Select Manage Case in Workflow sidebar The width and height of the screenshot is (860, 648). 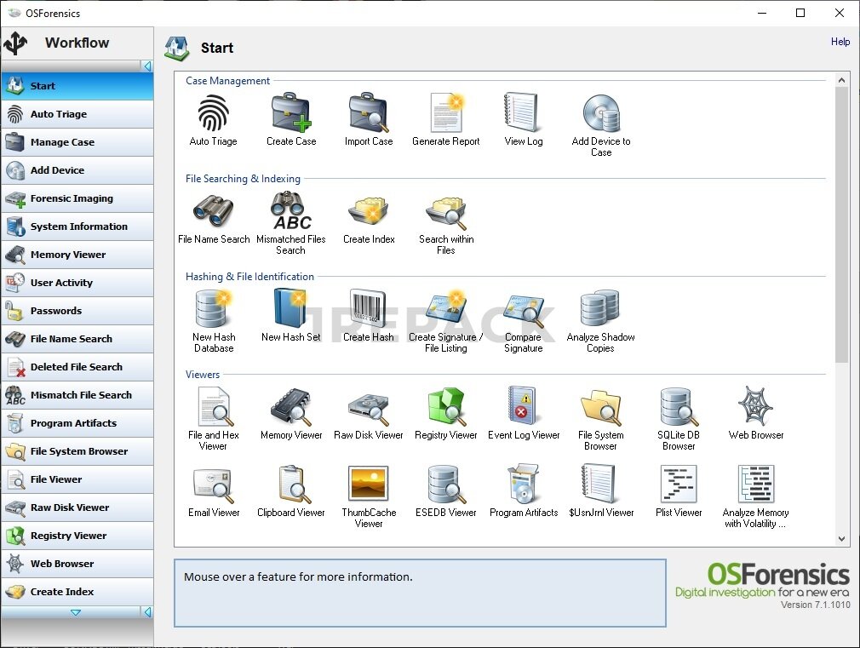[x=77, y=142]
